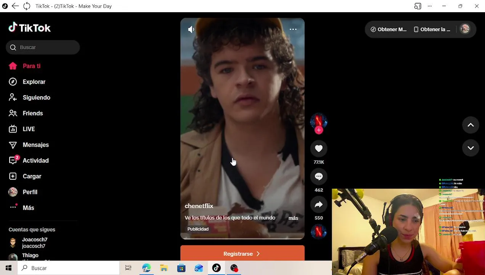Follow chenetflix with the plus badge

click(319, 130)
